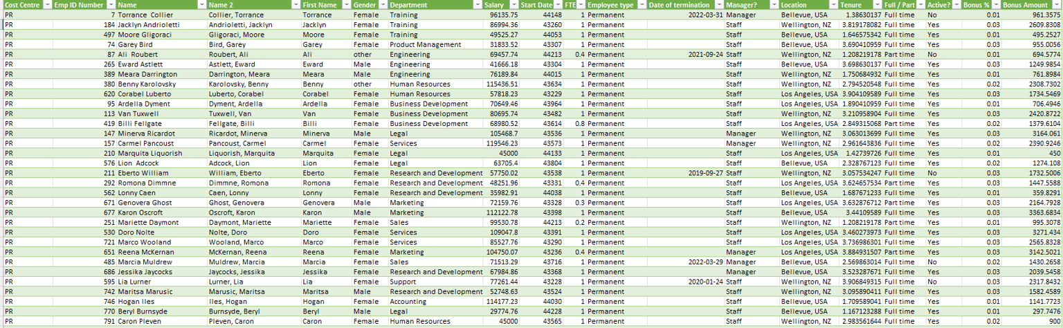This screenshot has width=1063, height=328.
Task: Click the 'Product Management' department cell
Action: [435, 44]
